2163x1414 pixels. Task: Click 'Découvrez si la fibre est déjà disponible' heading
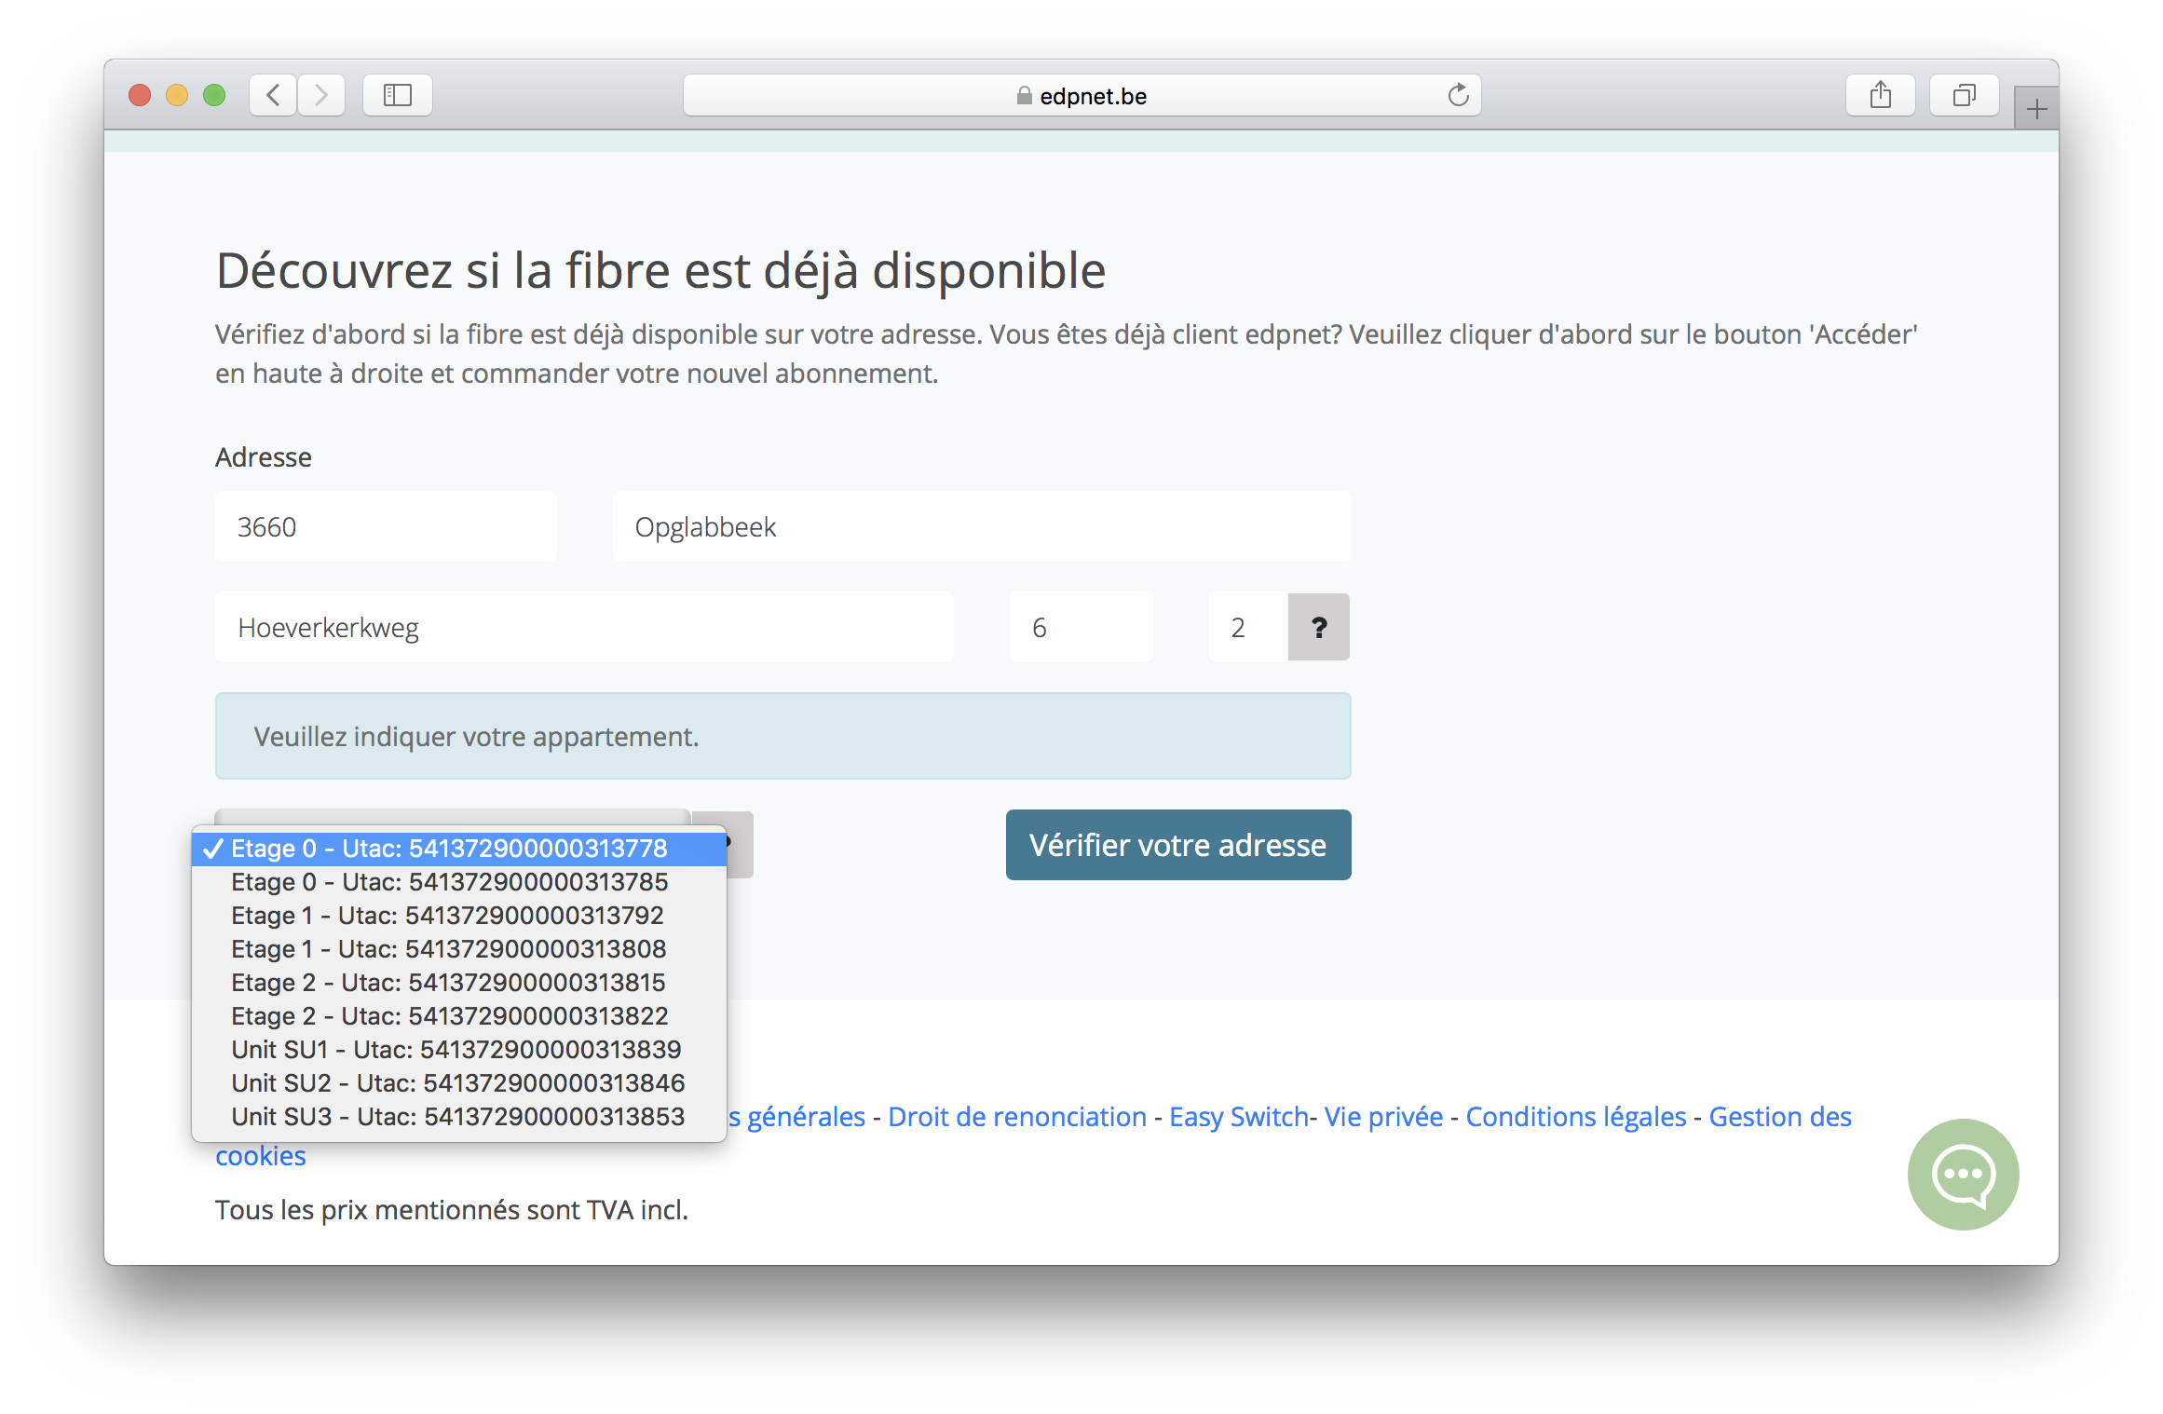pos(660,271)
